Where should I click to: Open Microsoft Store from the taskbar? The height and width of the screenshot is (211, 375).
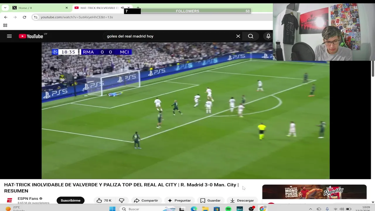217,209
